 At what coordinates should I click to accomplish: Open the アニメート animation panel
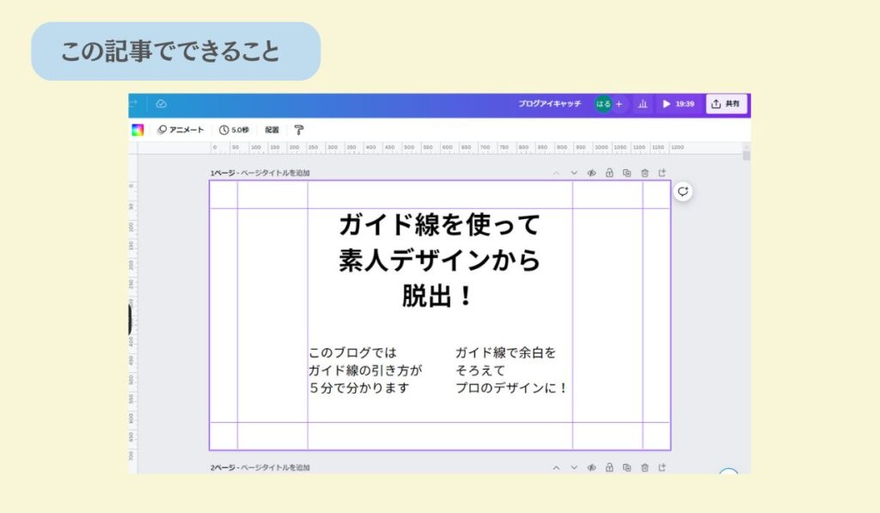(180, 130)
